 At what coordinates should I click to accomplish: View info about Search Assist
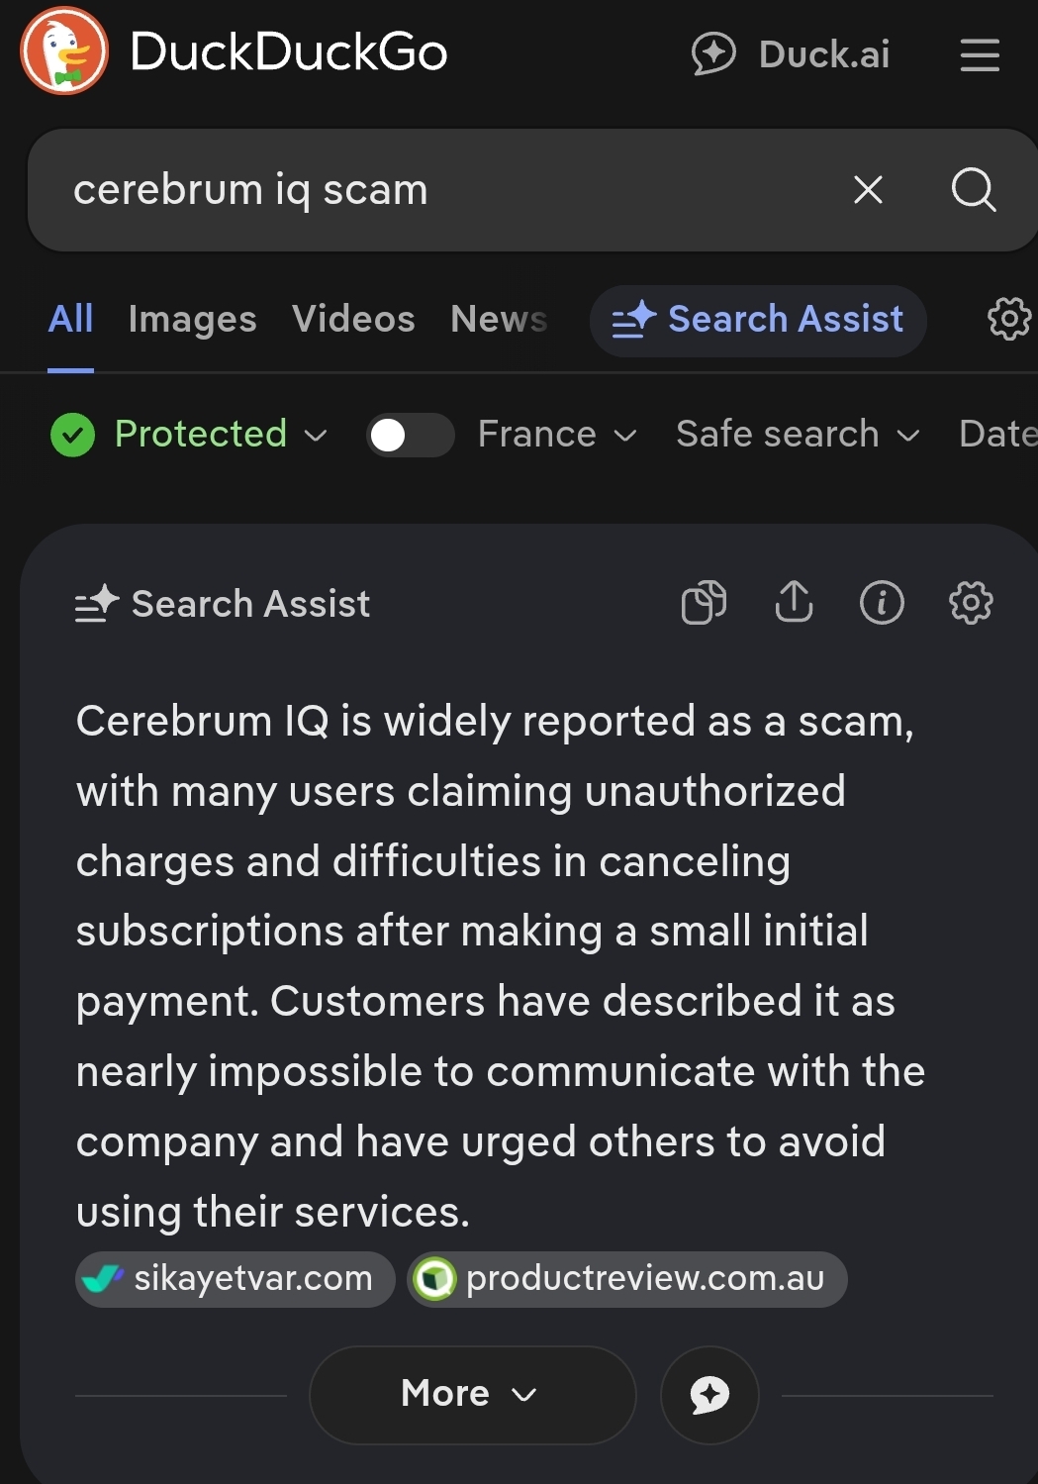882,602
